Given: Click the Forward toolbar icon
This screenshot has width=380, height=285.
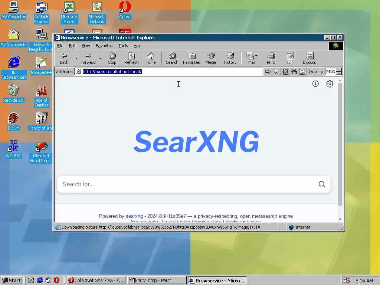Looking at the screenshot, I should pyautogui.click(x=88, y=59).
